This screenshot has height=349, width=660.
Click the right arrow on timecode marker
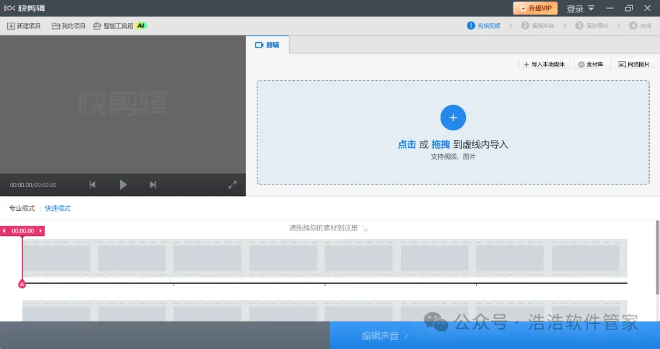pos(40,230)
